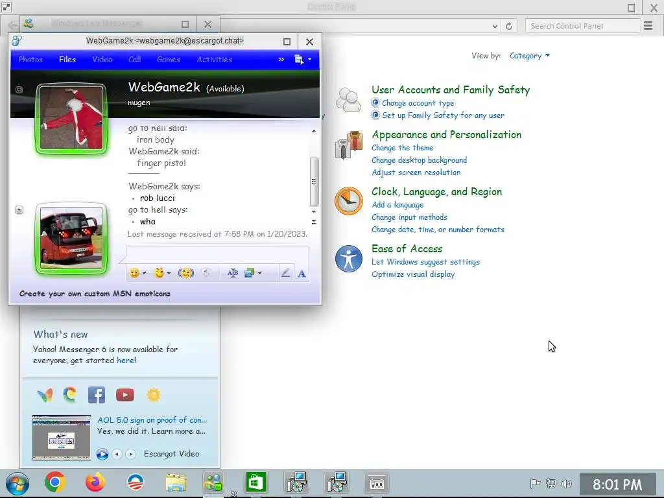The image size is (664, 498).
Task: Open the Games tab in chat window
Action: [x=169, y=60]
